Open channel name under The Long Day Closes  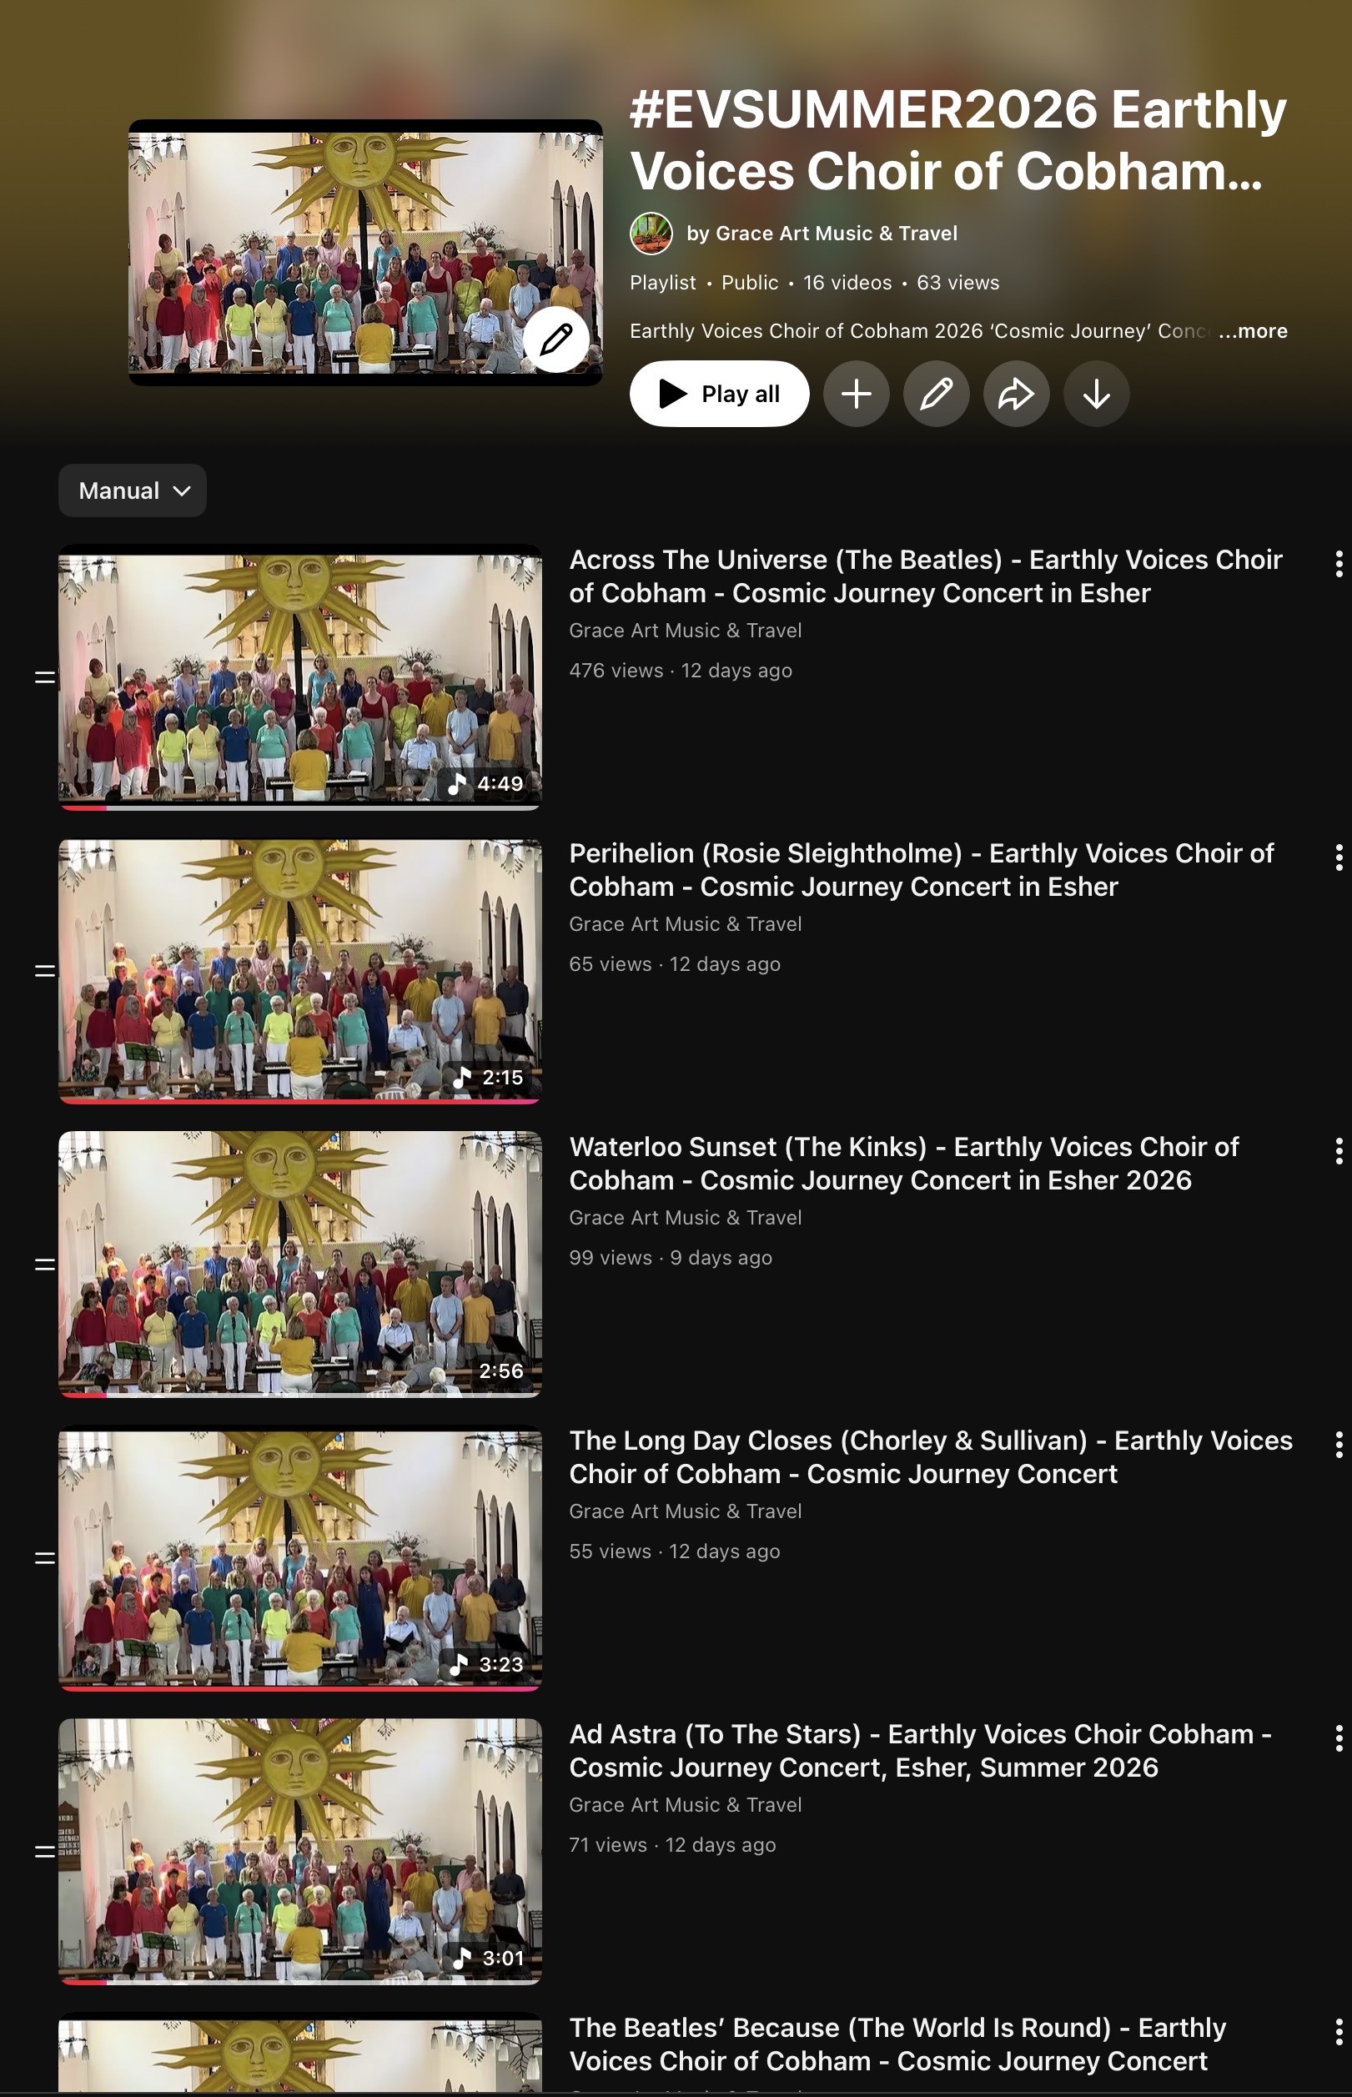tap(685, 1511)
